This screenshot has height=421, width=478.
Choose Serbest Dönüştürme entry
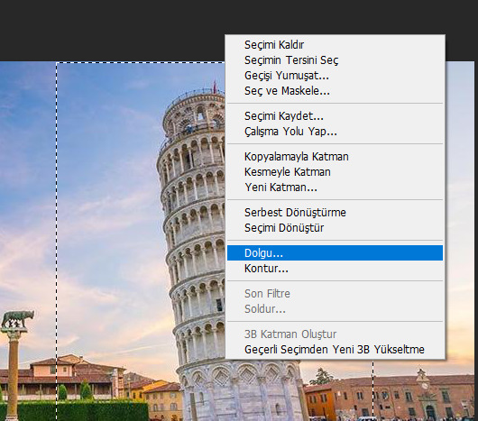(335, 213)
